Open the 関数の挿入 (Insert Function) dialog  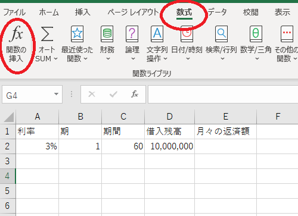click(x=16, y=44)
